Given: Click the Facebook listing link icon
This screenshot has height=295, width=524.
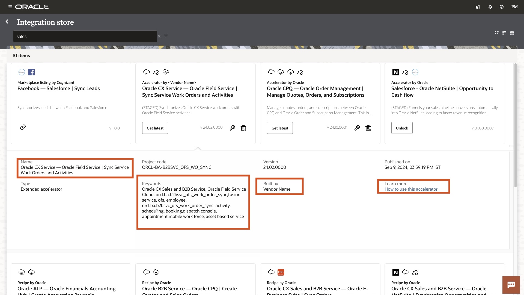Looking at the screenshot, I should point(23,127).
